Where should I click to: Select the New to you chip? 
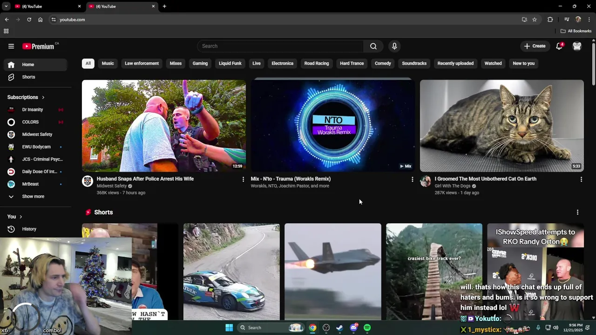pyautogui.click(x=523, y=63)
